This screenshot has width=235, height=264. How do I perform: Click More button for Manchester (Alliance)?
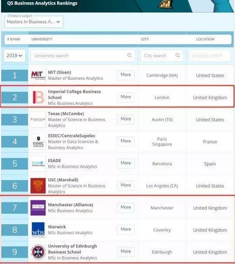pos(126,207)
